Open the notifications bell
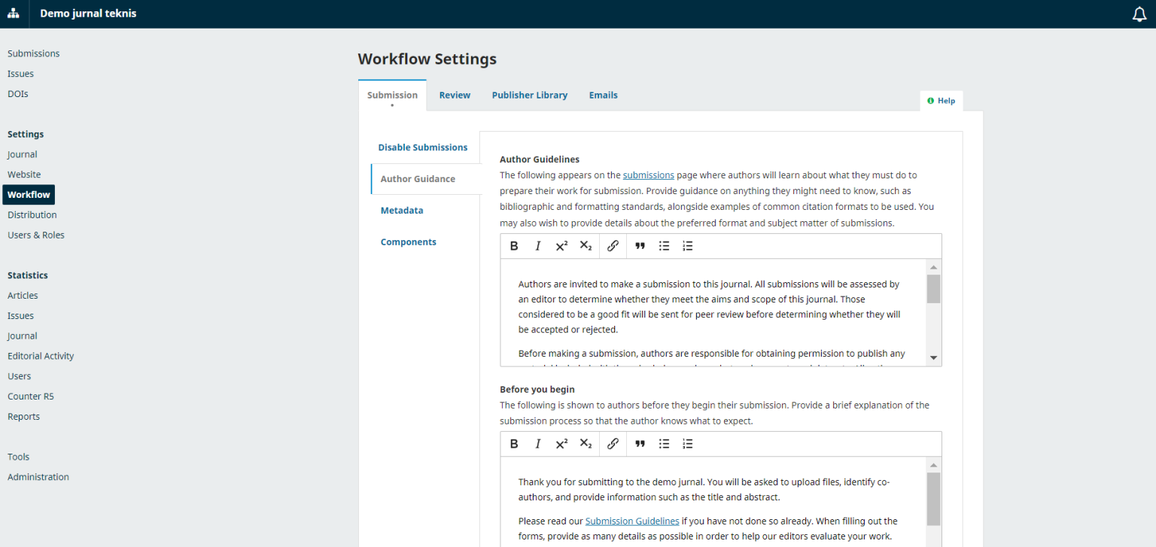 [1139, 14]
